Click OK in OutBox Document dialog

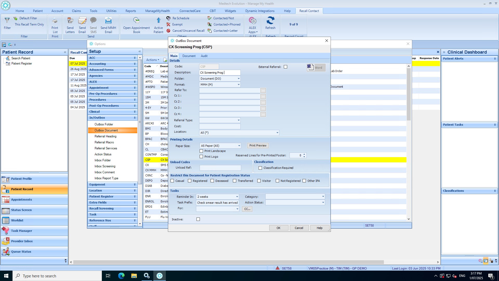[x=278, y=228]
